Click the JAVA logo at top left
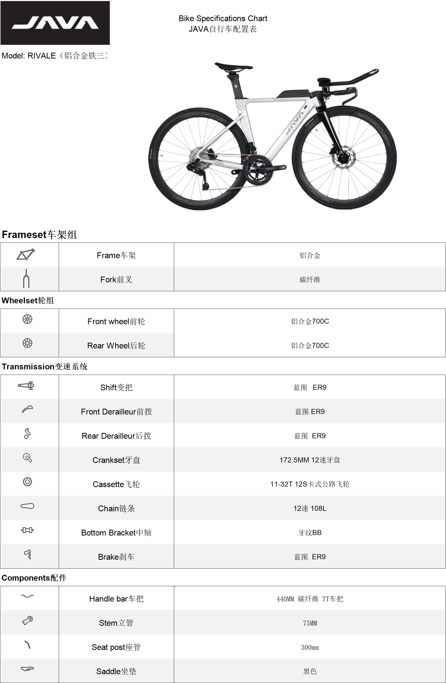446x683 pixels. (x=55, y=23)
